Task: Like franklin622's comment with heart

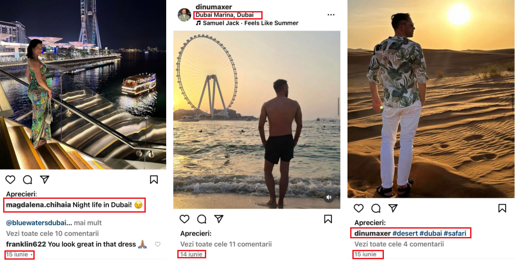Action: pyautogui.click(x=157, y=244)
